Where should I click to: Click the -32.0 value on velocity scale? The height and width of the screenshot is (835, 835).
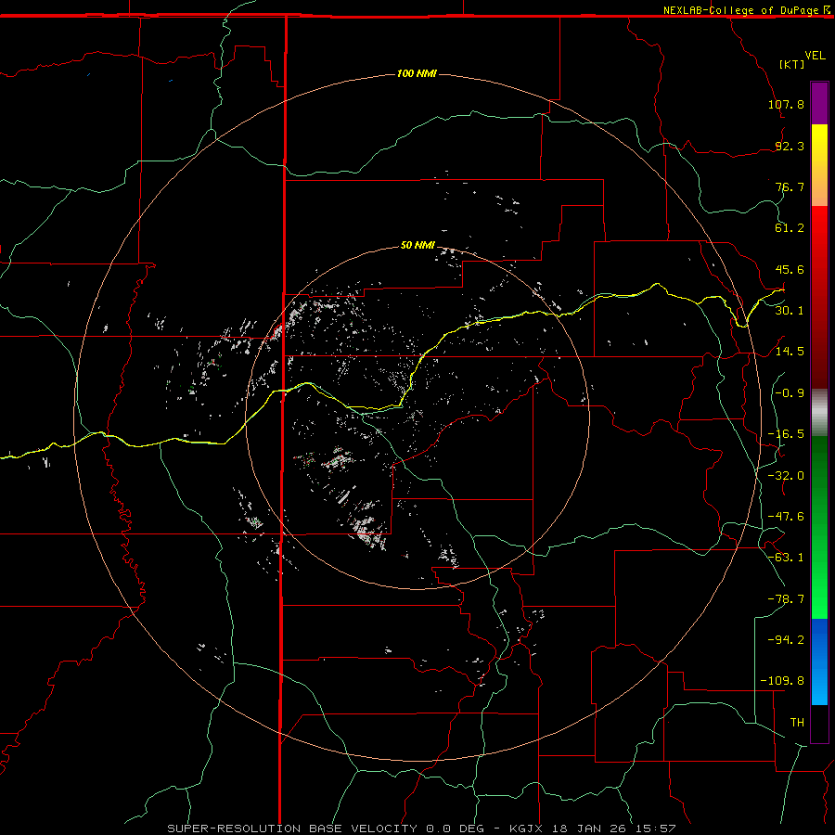click(786, 476)
